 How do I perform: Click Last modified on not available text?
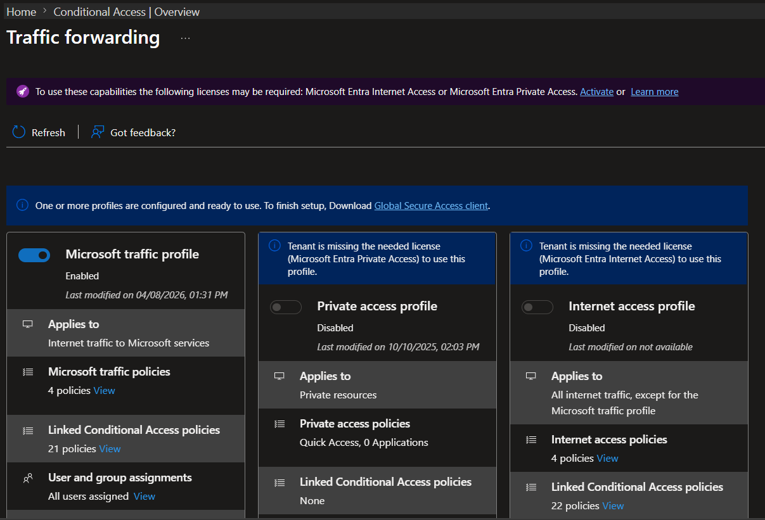(631, 346)
